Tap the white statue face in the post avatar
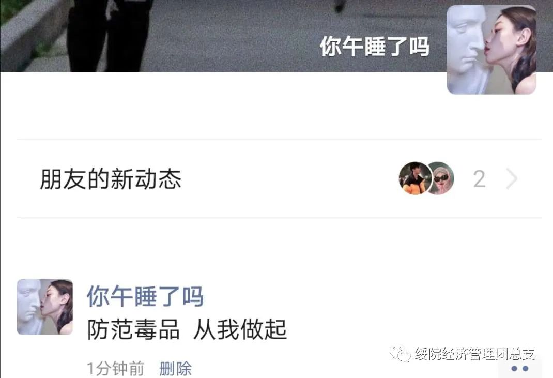This screenshot has height=378, width=553. [x=29, y=307]
